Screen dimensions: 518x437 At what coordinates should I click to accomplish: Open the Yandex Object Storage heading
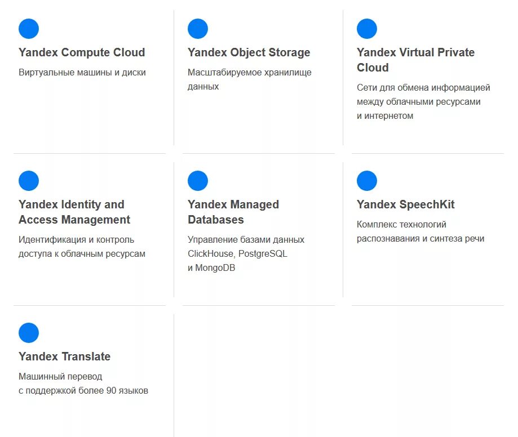pyautogui.click(x=249, y=52)
